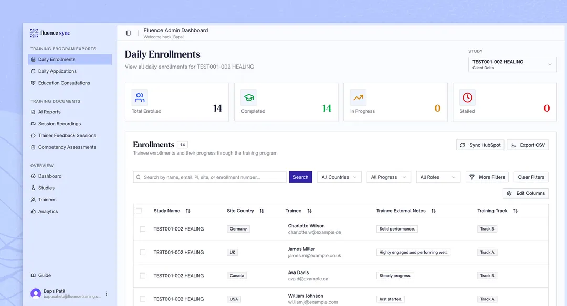This screenshot has height=306, width=567.
Task: Focus the enrollment search field
Action: pos(209,177)
